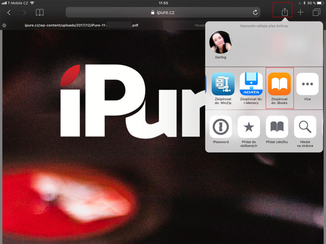Go back to the previous page
Viewport: 326px width, 244px height.
(x=9, y=13)
